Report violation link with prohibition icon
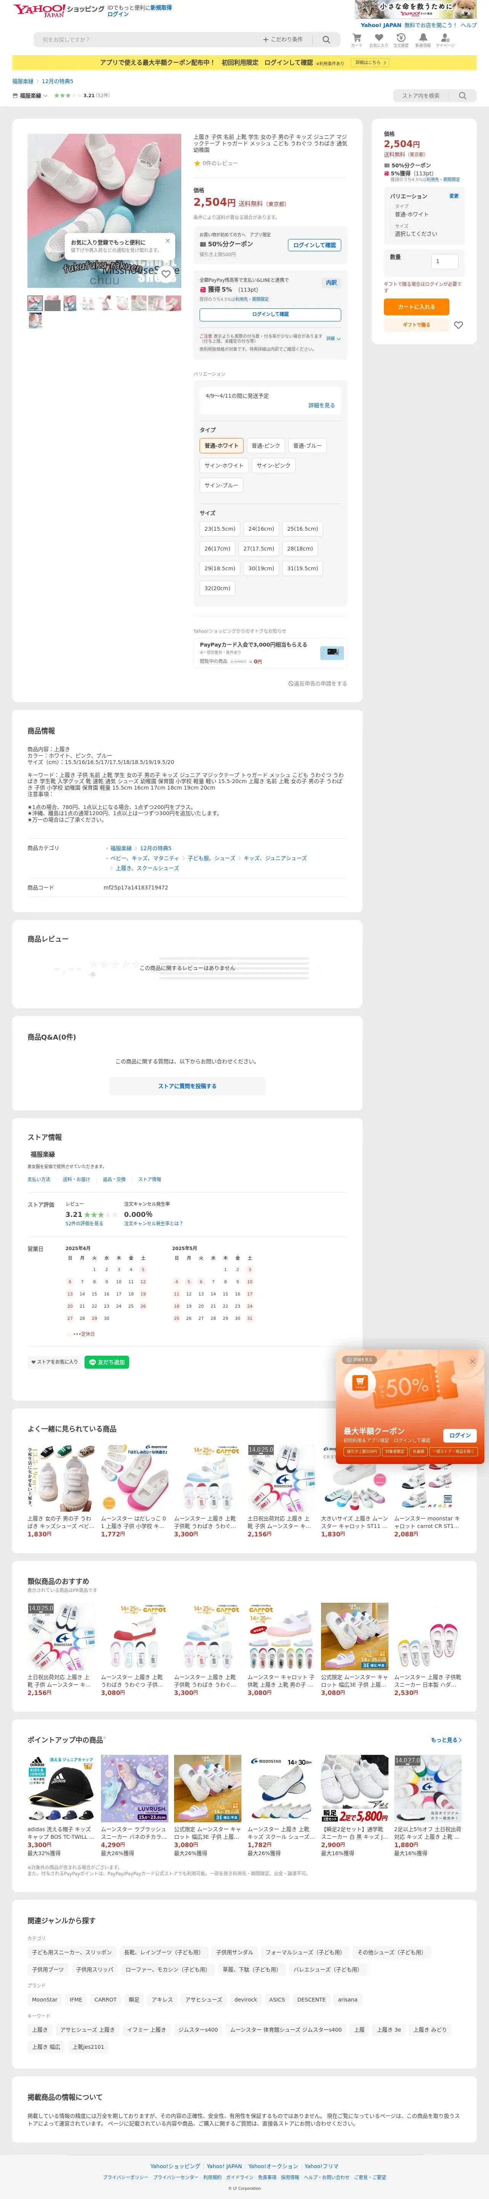The image size is (489, 2199). click(x=318, y=684)
